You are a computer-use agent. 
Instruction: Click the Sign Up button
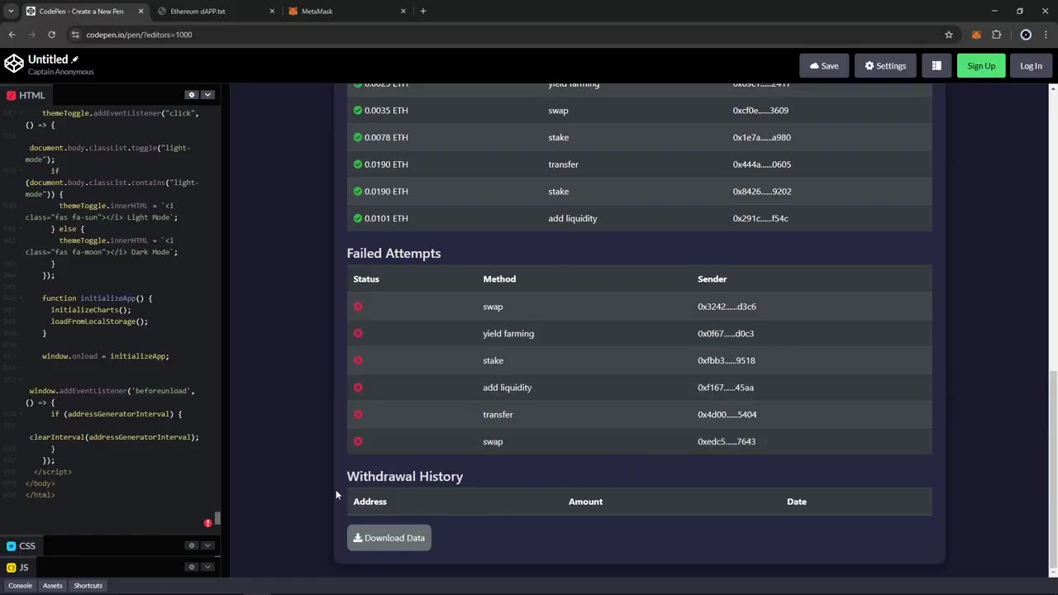click(x=981, y=66)
